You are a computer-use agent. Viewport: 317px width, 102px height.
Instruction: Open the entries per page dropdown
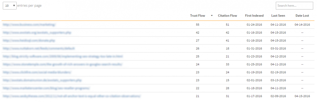coord(10,6)
